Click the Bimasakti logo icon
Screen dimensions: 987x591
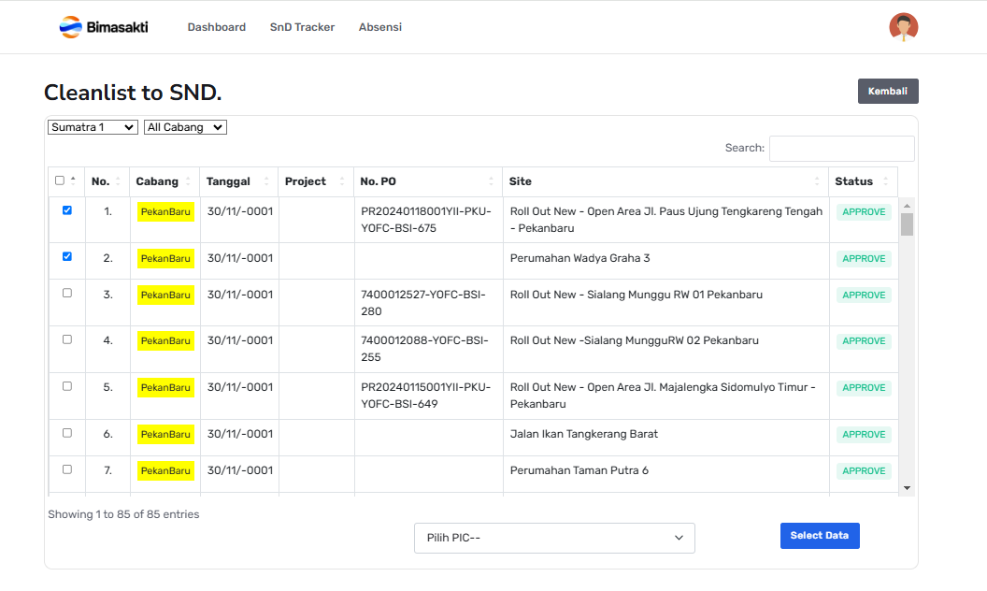[70, 27]
